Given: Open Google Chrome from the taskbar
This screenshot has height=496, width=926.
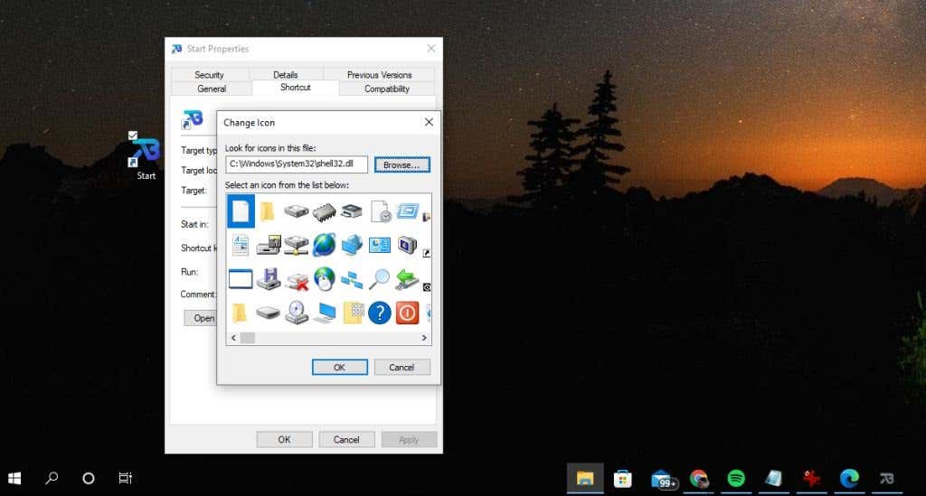Looking at the screenshot, I should point(699,478).
